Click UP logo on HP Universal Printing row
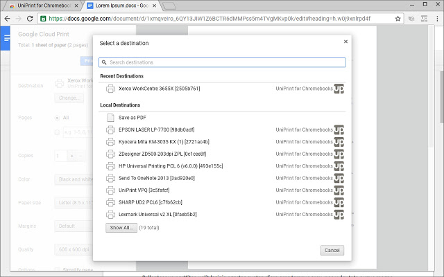444x277 pixels. pyautogui.click(x=339, y=166)
